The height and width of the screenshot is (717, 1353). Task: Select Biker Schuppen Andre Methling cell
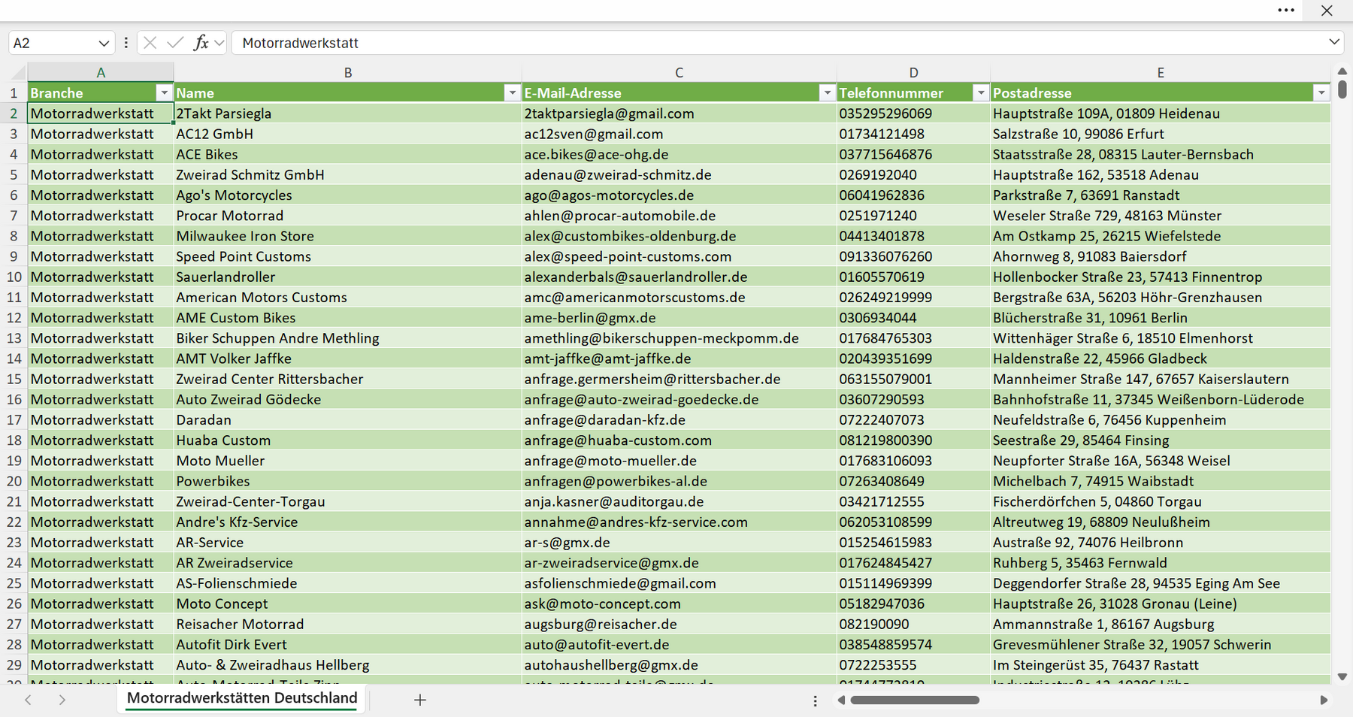[348, 338]
